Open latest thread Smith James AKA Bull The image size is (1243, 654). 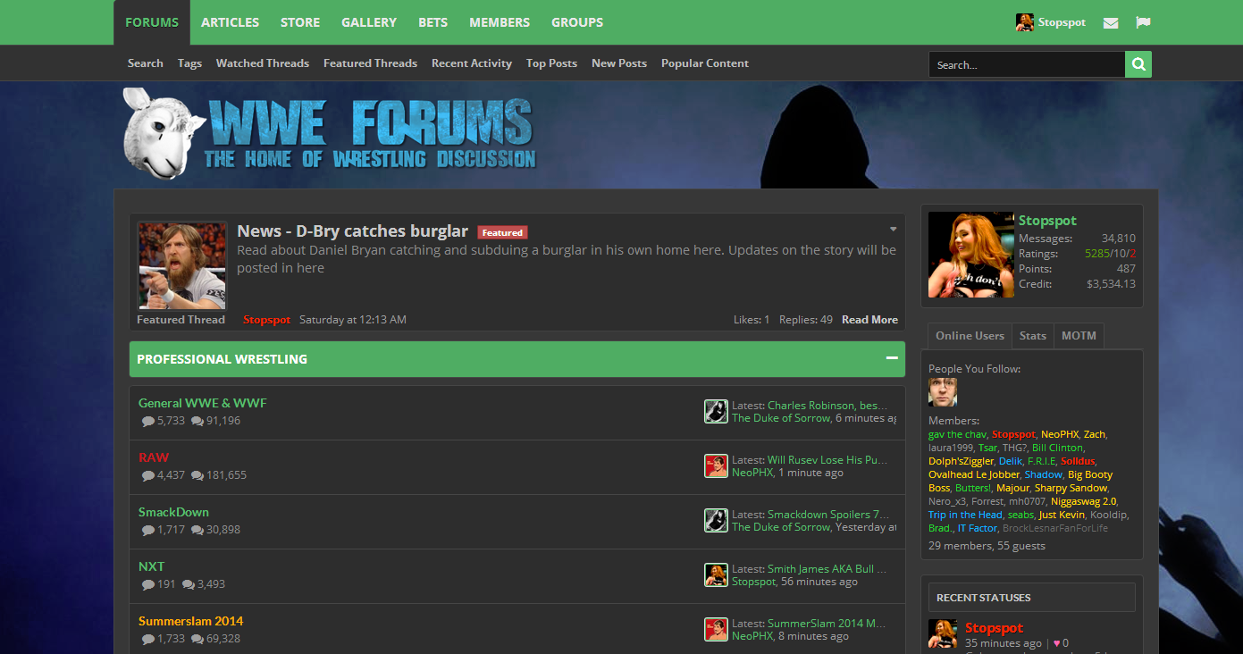827,569
